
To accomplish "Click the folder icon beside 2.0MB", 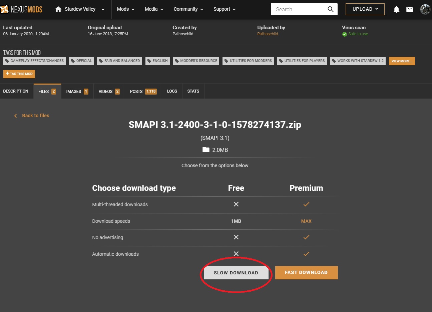I will (x=206, y=150).
